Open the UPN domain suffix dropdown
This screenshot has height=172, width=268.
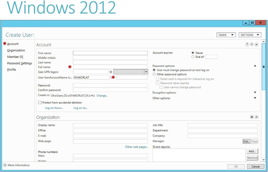146,72
